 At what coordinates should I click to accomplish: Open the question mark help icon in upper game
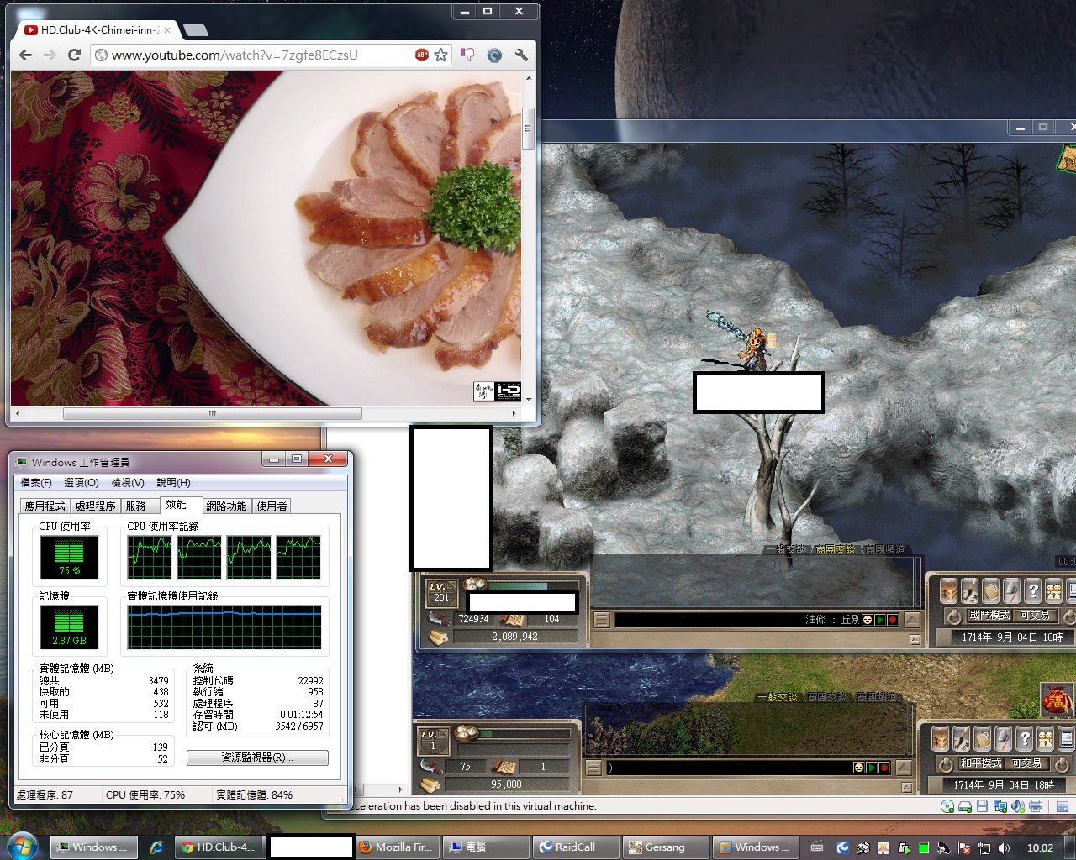coord(1033,590)
